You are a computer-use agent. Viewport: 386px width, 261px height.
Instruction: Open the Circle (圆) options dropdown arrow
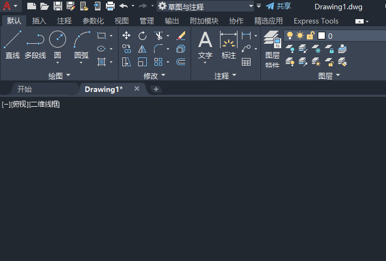[x=58, y=63]
